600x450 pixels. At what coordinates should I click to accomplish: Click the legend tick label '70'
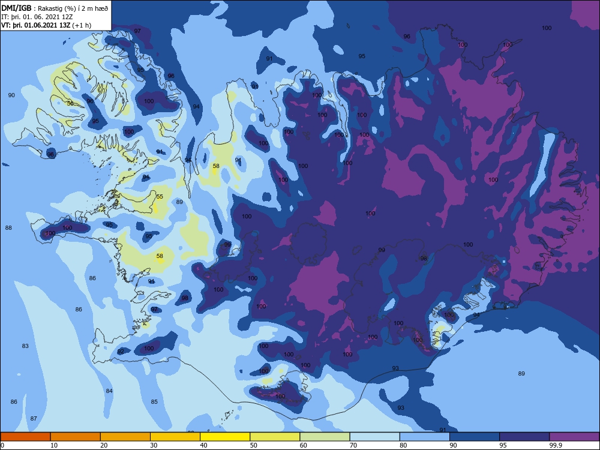coord(353,445)
